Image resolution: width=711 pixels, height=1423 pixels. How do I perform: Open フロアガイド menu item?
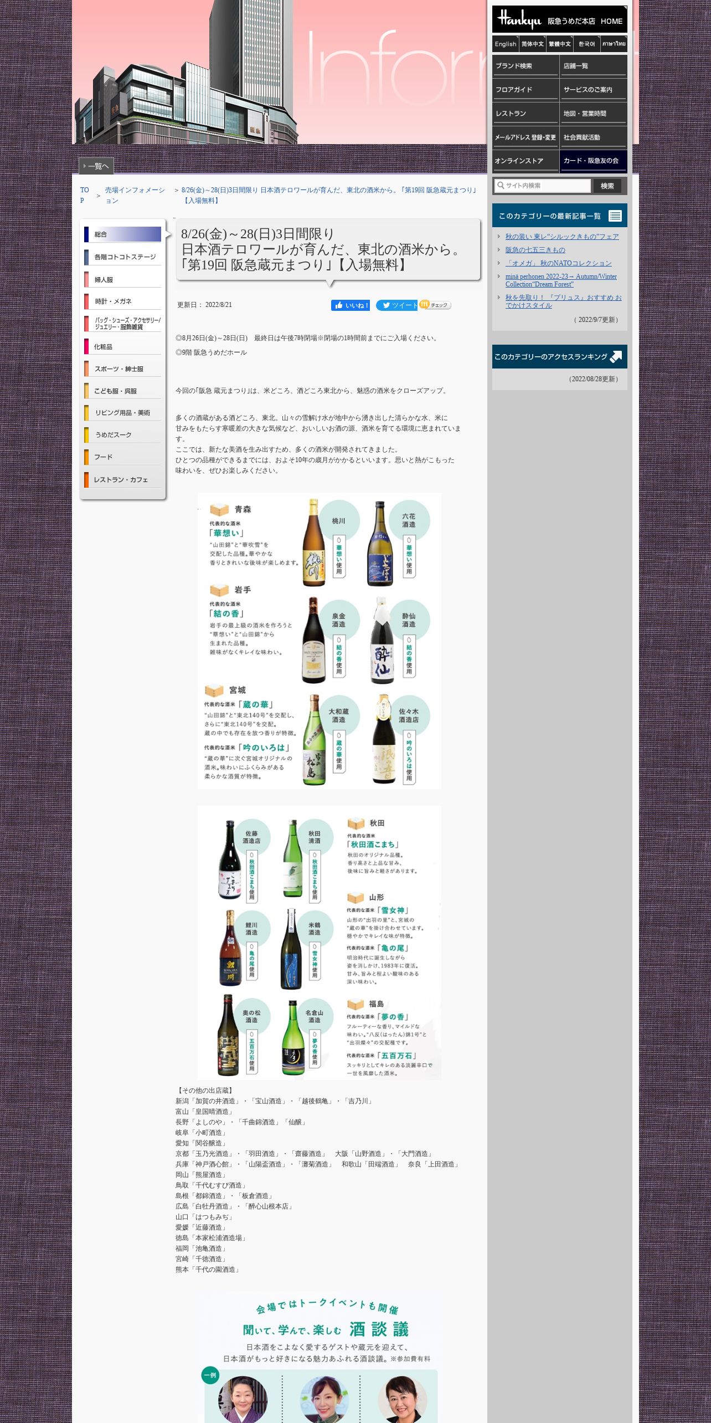point(525,90)
